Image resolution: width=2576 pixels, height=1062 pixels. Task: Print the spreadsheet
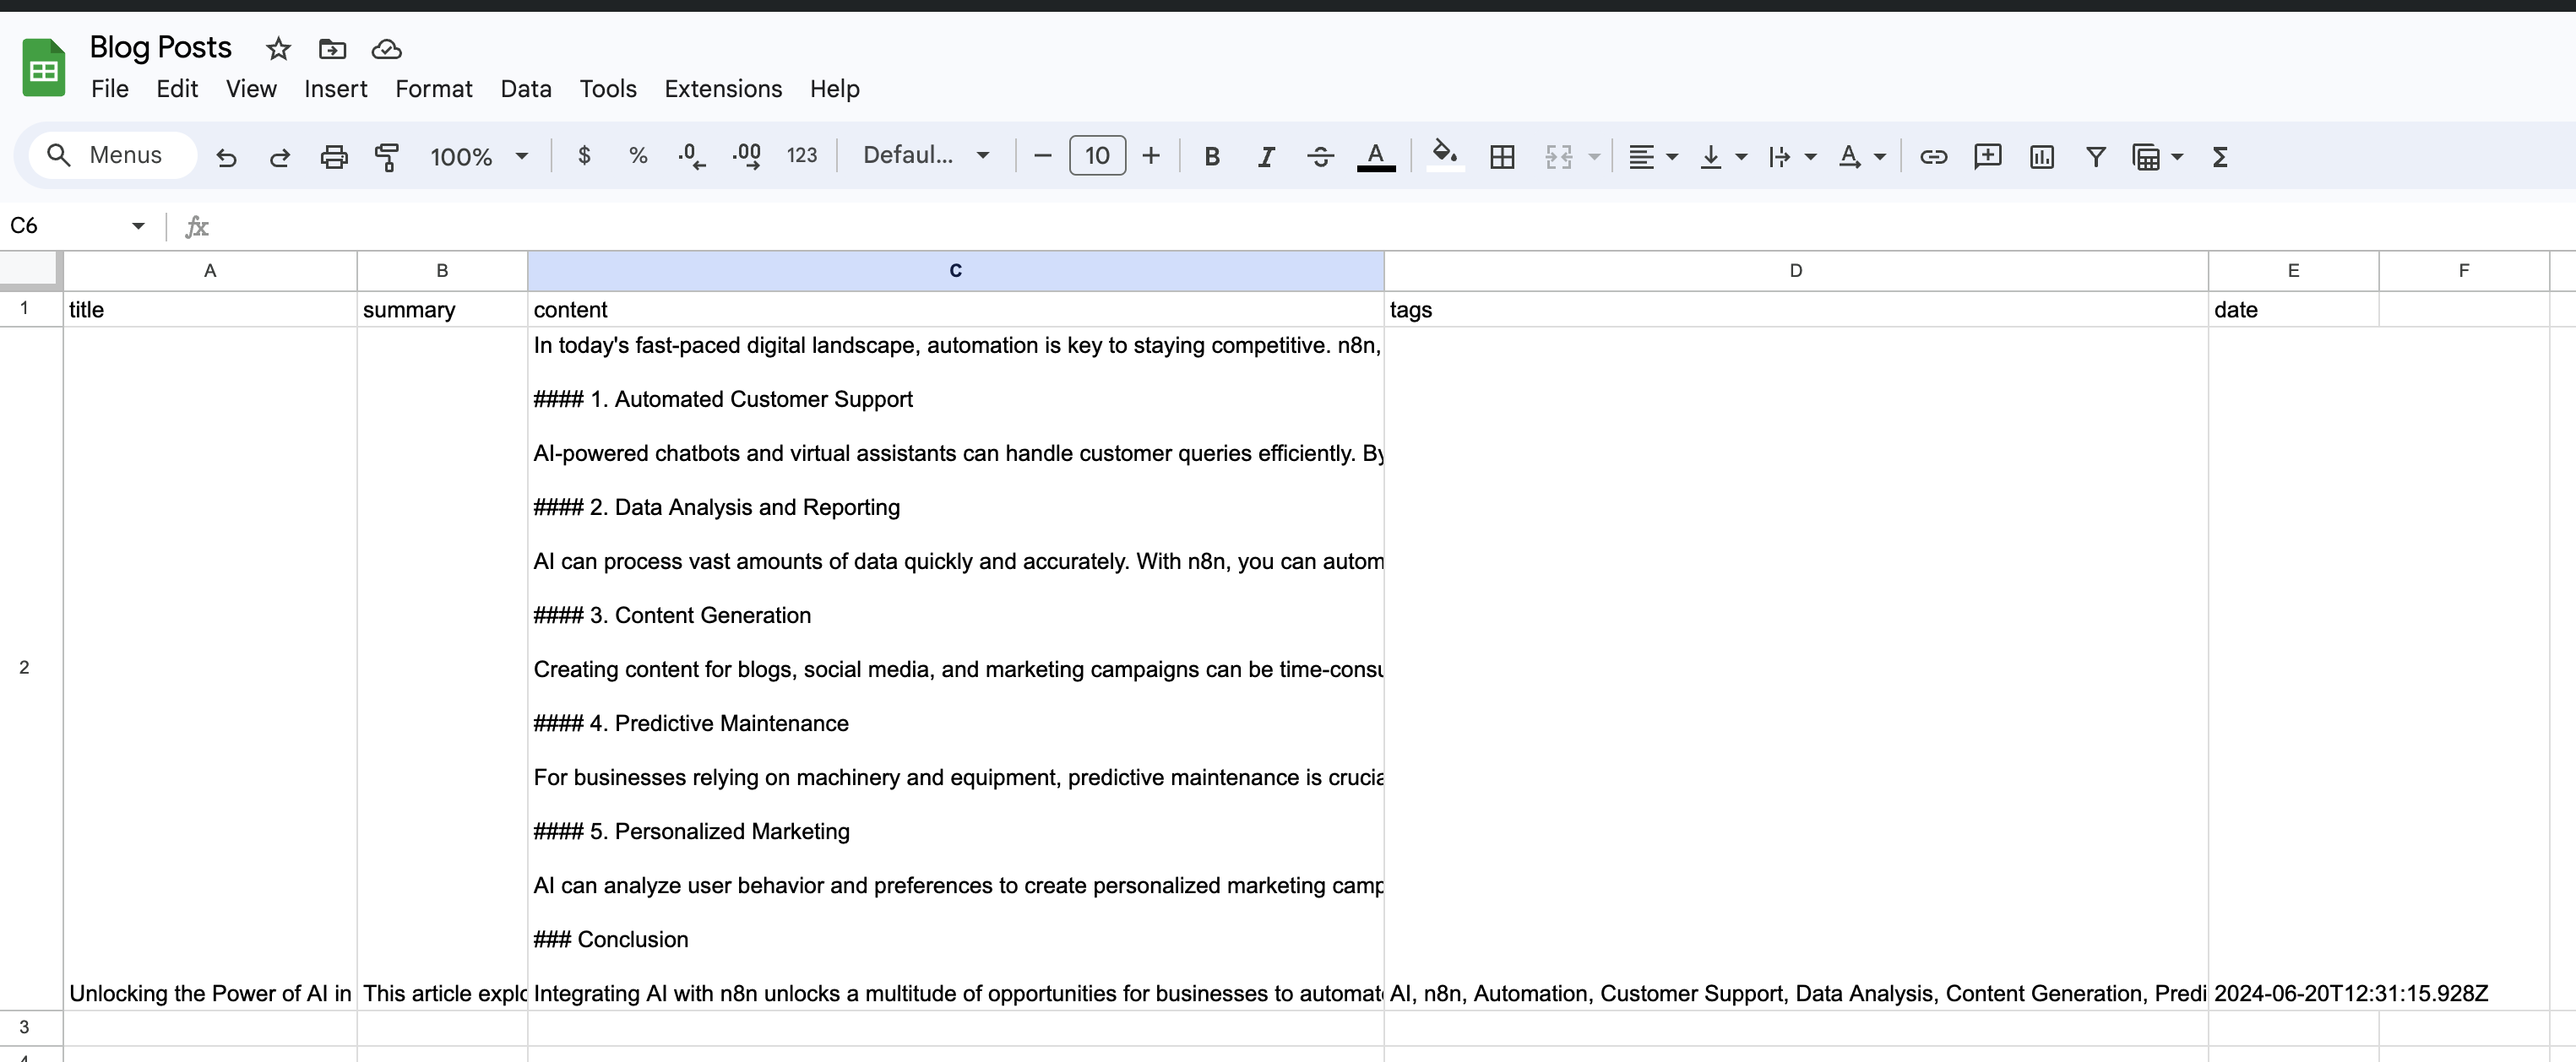click(x=334, y=156)
